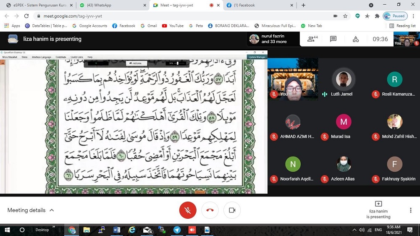Click the Paused profile button
Image resolution: width=420 pixels, height=236 pixels.
click(x=395, y=16)
